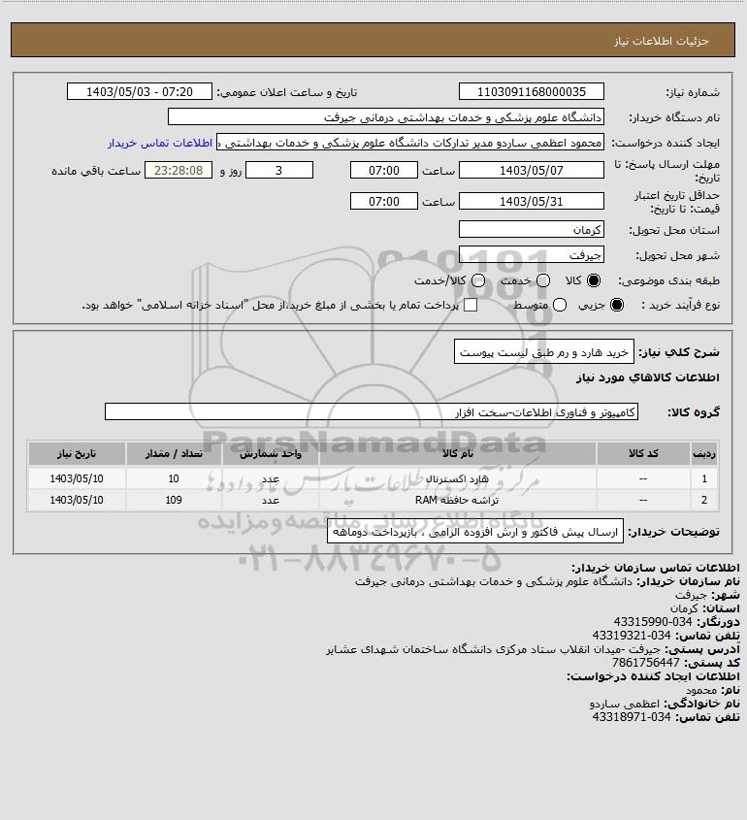Viewport: 747px width, 820px height.
Task: Tick the Islamic treasury bonds payment checkbox
Action: [471, 305]
